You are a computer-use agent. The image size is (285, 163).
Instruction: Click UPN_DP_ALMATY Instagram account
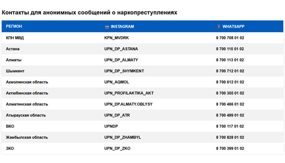click(x=121, y=60)
